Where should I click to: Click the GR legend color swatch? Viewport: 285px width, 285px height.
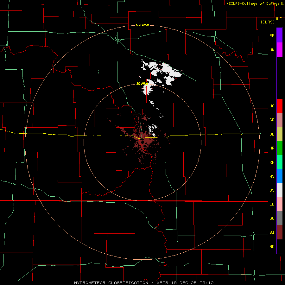coord(280,120)
